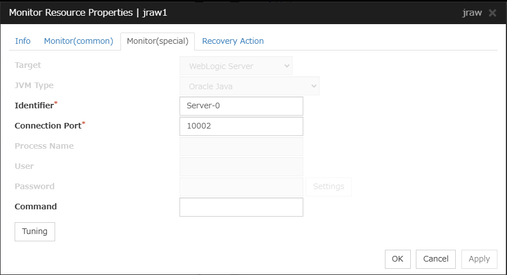Click the Identifier field containing Server-0
This screenshot has height=275, width=507.
pyautogui.click(x=241, y=106)
